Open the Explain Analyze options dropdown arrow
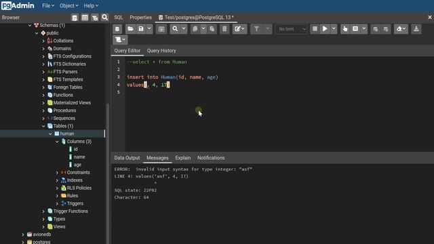Viewport: 434px width, 244px height. click(363, 29)
